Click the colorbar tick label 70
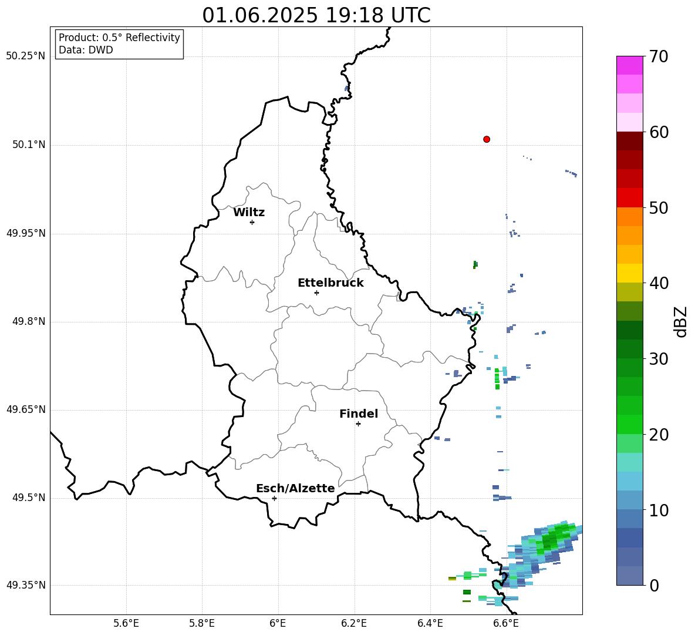 [x=659, y=57]
